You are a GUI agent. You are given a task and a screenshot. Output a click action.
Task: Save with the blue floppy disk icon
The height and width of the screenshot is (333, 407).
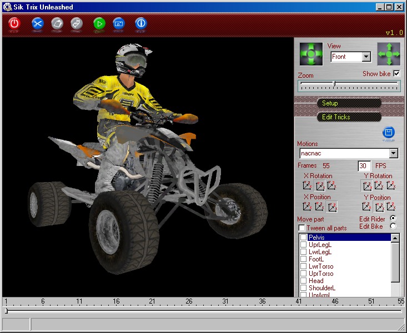(389, 133)
